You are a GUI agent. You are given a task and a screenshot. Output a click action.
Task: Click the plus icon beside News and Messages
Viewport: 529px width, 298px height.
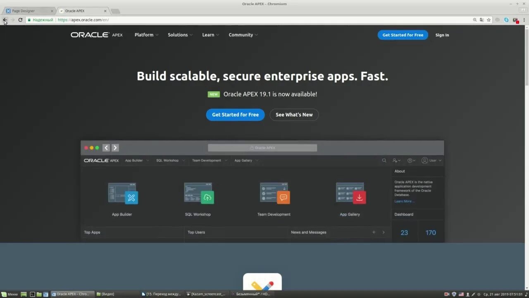[x=374, y=232]
